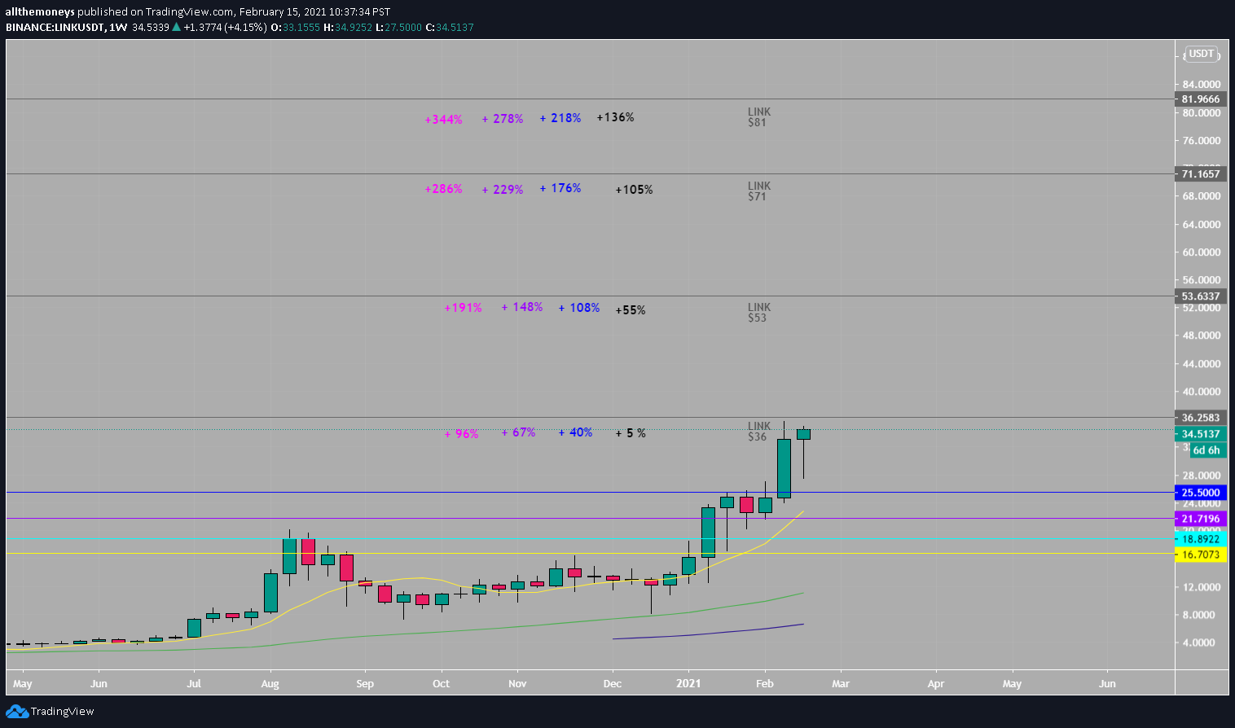
Task: Click the Dec label on time axis
Action: [x=612, y=683]
